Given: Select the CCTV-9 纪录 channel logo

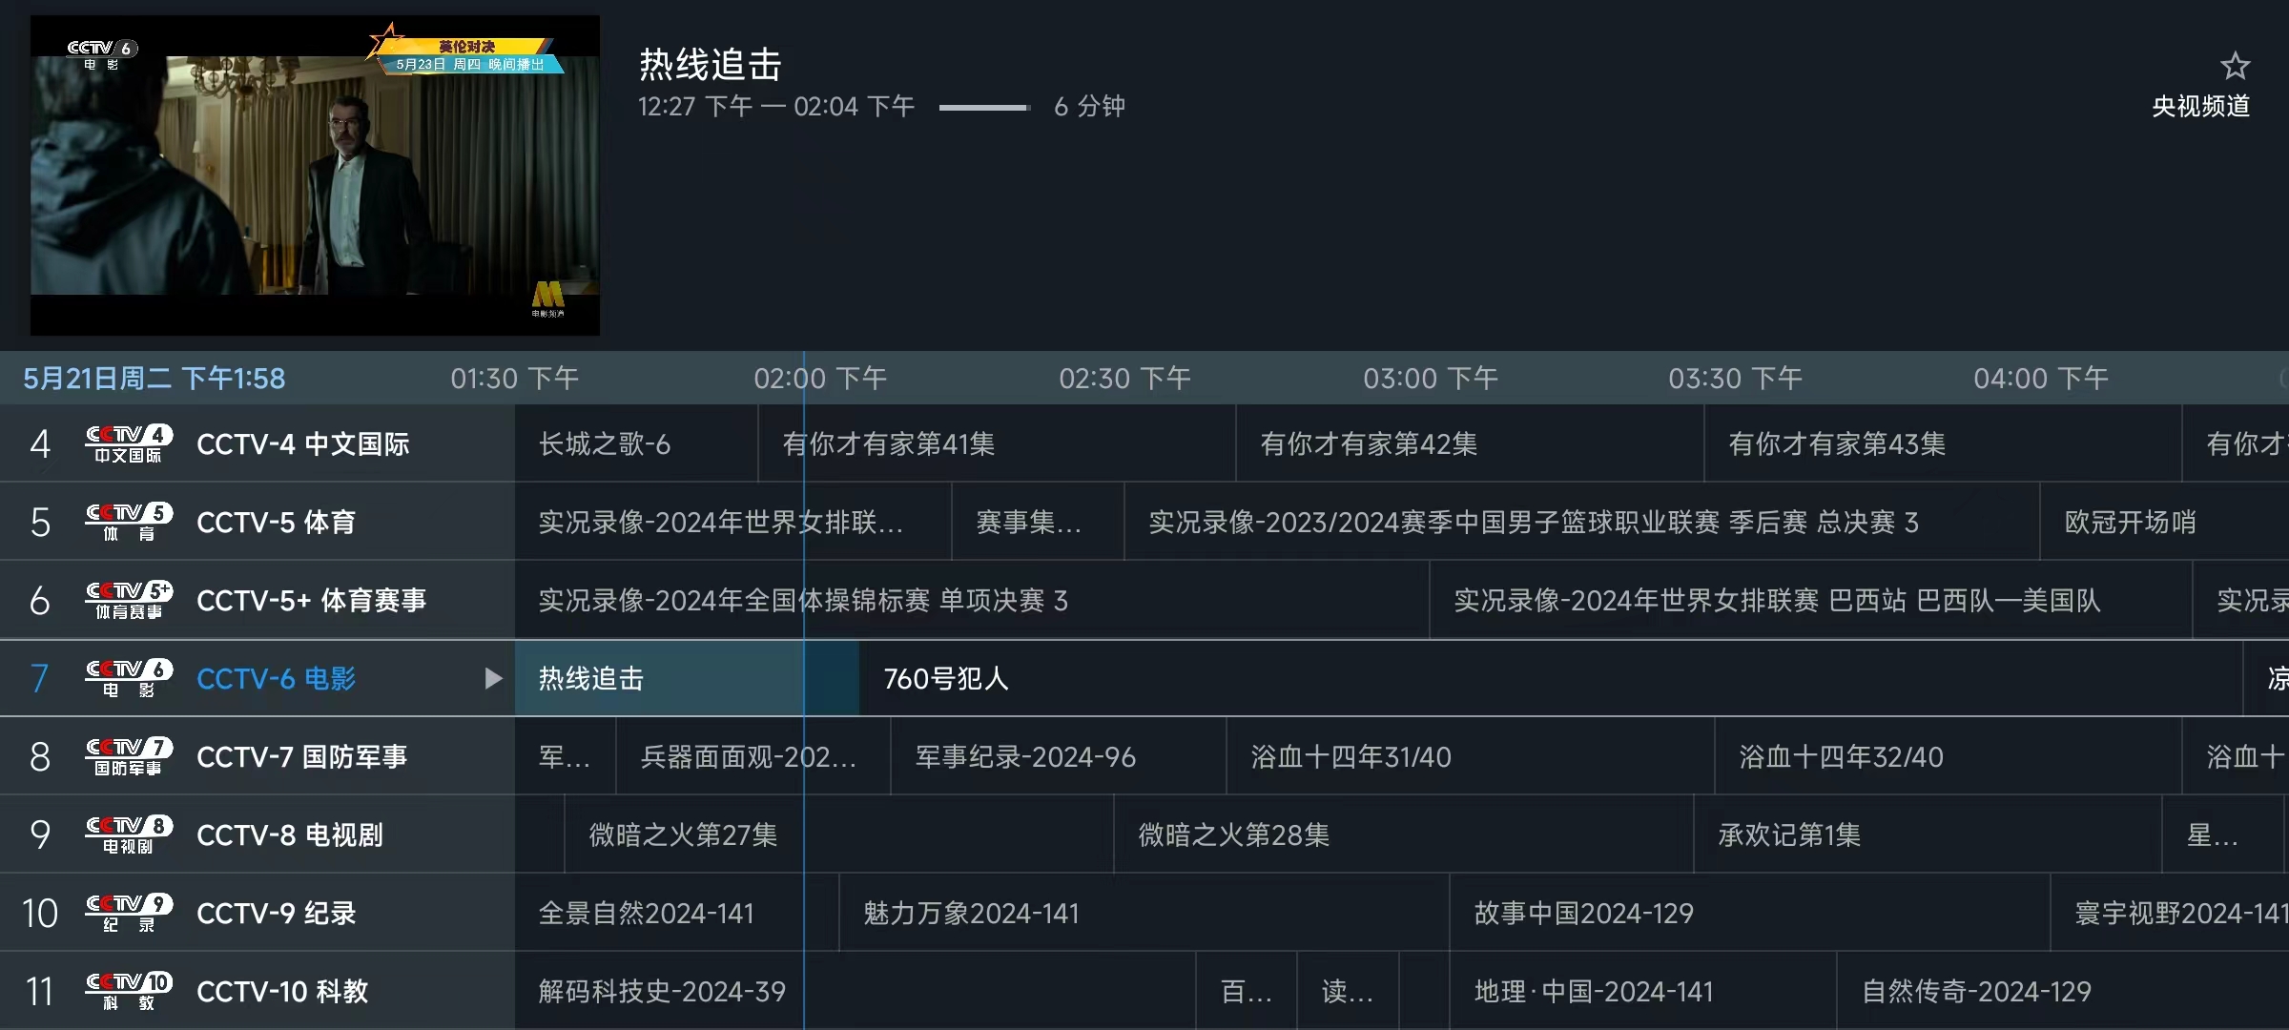Looking at the screenshot, I should (x=129, y=913).
